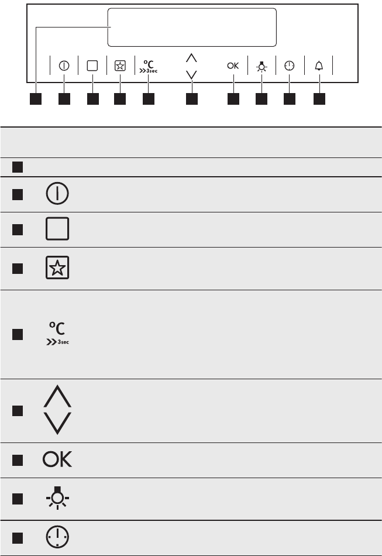Screen dimensions: 382x556
Task: Click the clock icon on control panel
Action: pyautogui.click(x=290, y=66)
